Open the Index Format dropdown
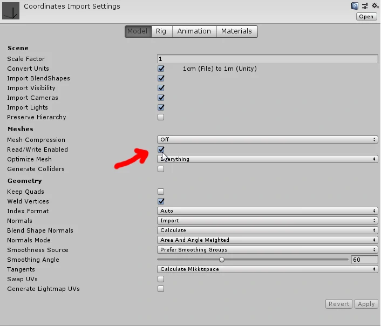Image resolution: width=381 pixels, height=326 pixels. point(267,211)
